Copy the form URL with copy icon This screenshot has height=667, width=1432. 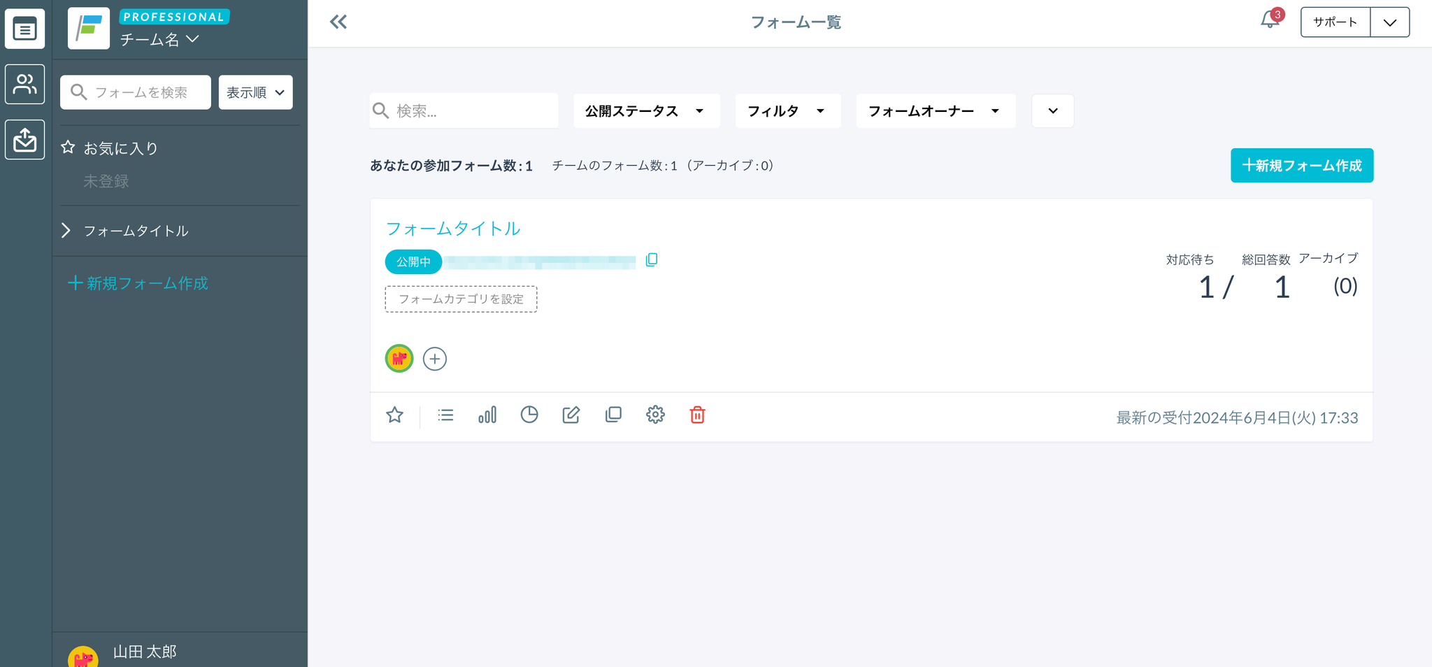(x=652, y=260)
